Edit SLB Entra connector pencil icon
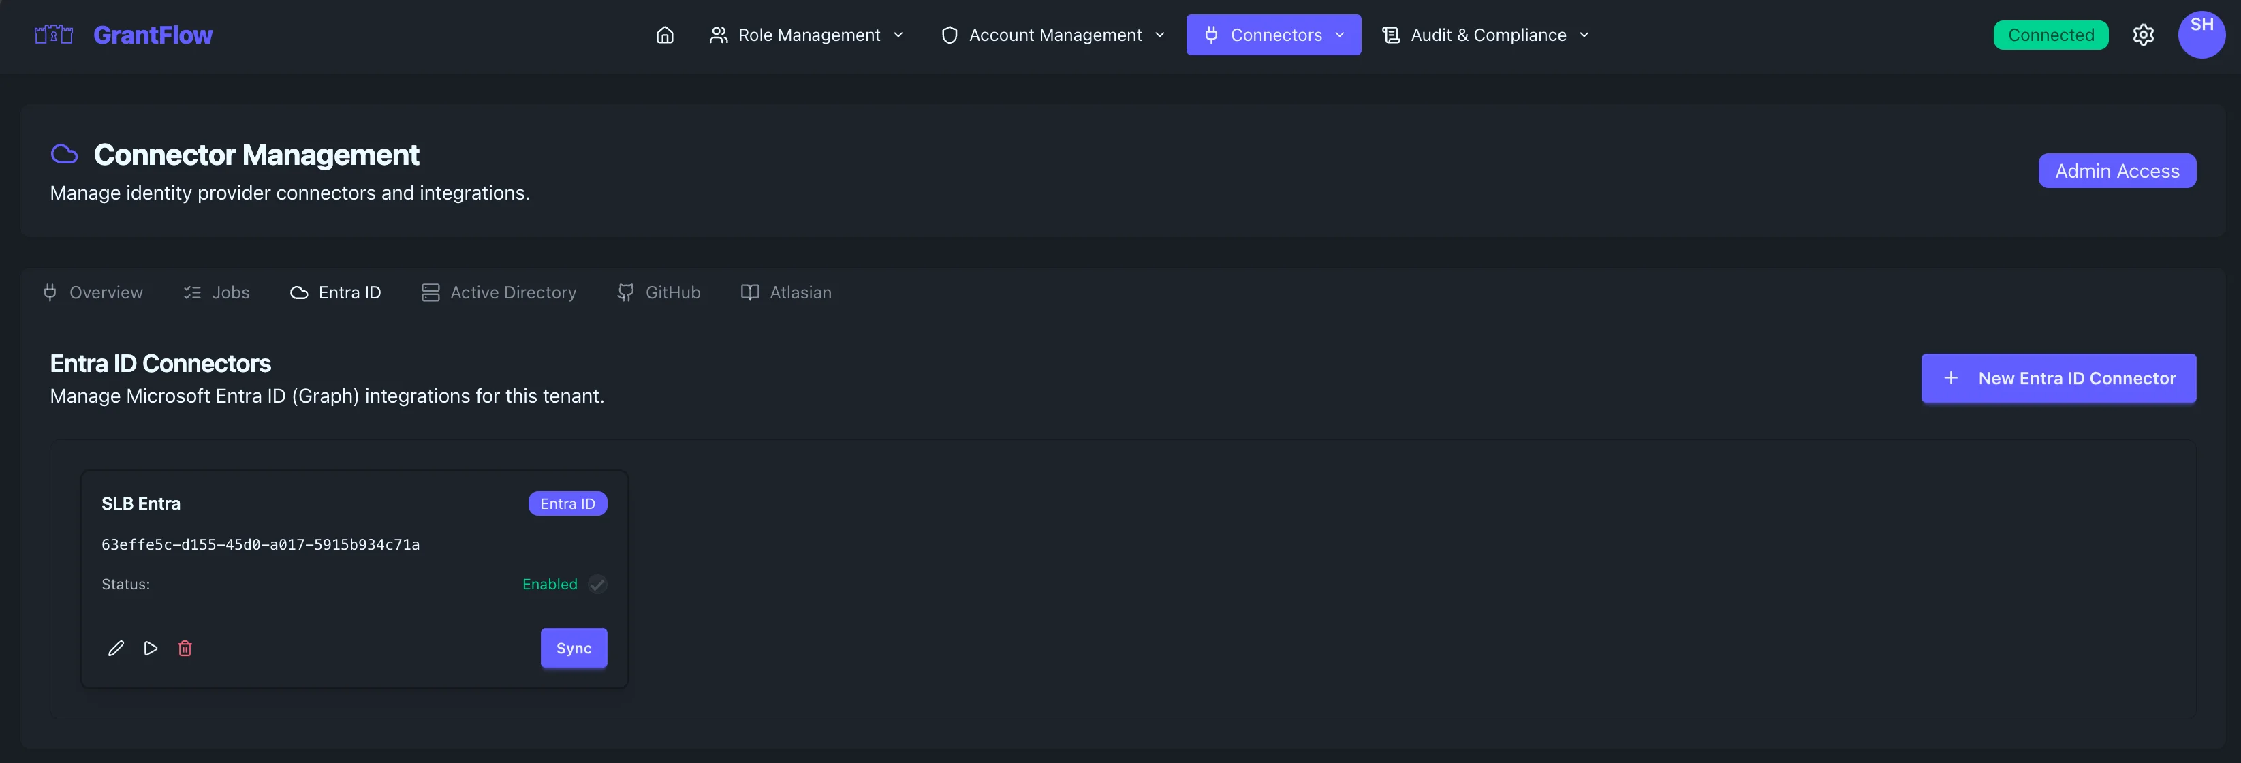Image resolution: width=2241 pixels, height=763 pixels. click(x=116, y=648)
